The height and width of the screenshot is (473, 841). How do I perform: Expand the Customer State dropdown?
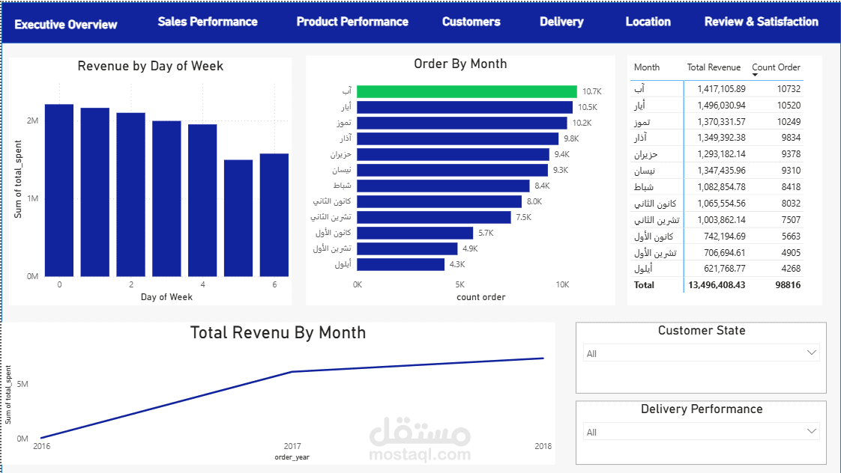[812, 353]
